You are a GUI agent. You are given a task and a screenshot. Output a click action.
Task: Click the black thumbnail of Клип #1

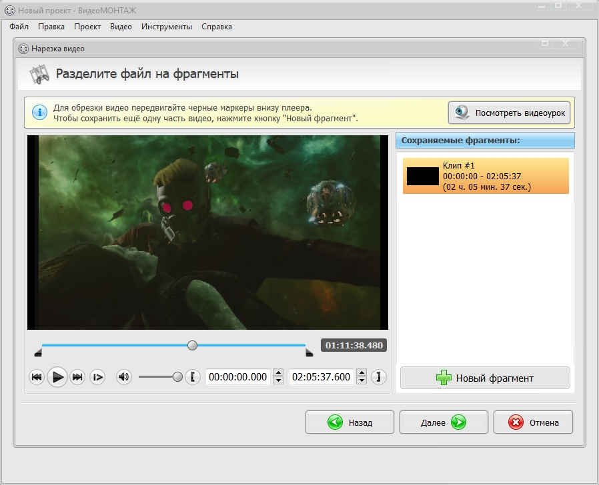pyautogui.click(x=422, y=177)
